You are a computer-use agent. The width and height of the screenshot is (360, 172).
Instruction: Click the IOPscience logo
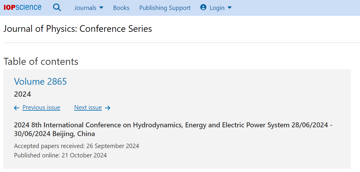(x=22, y=8)
